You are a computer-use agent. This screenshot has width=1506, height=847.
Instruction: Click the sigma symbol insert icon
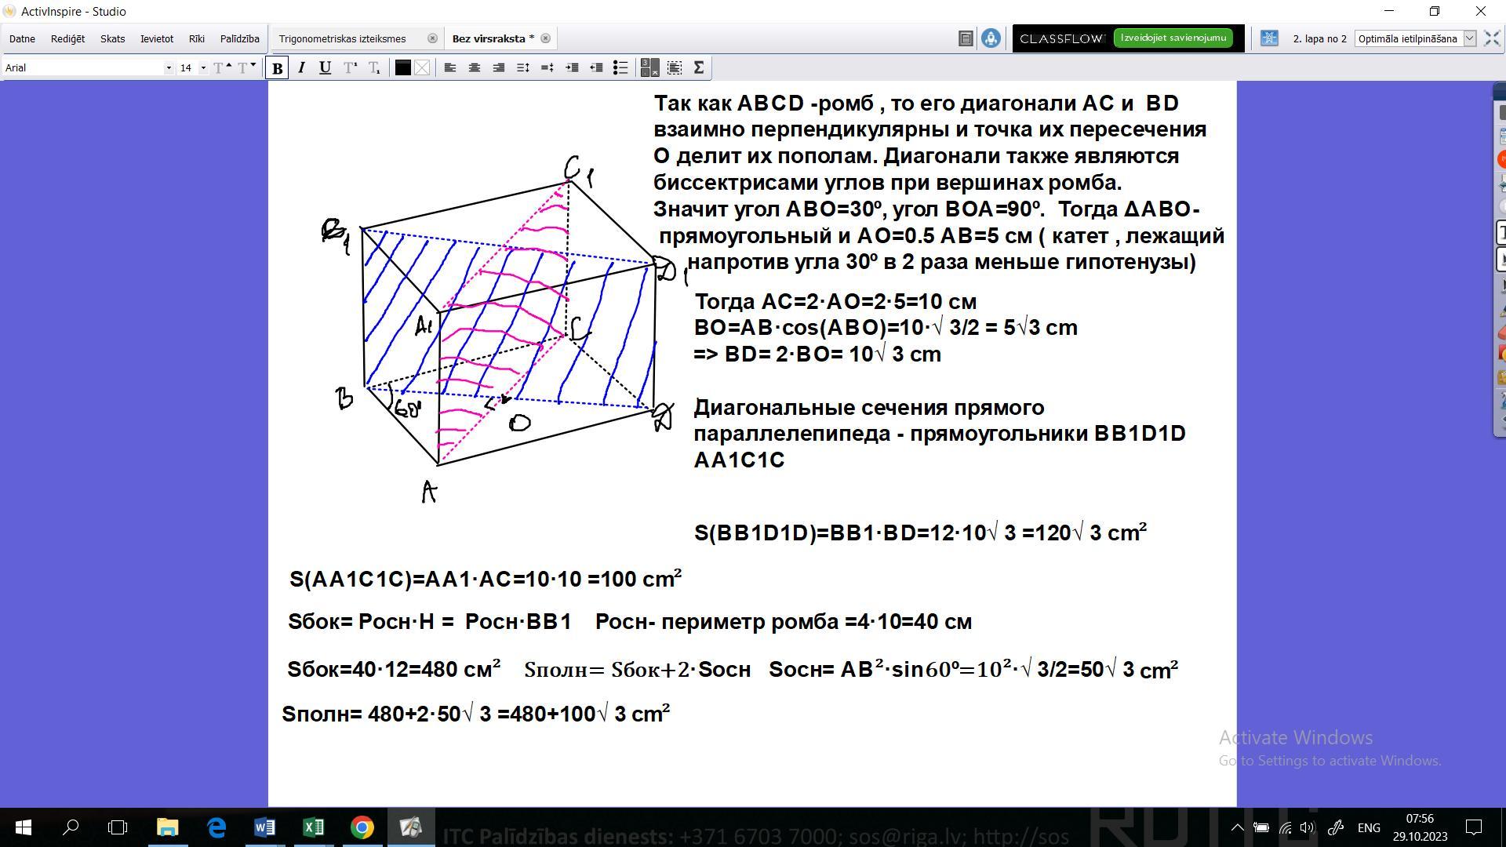699,68
